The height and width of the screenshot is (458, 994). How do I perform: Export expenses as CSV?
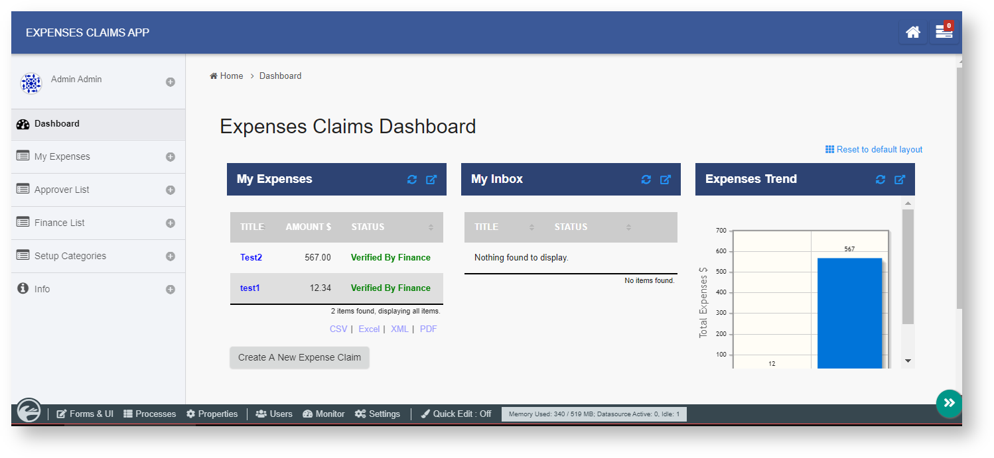pos(338,329)
